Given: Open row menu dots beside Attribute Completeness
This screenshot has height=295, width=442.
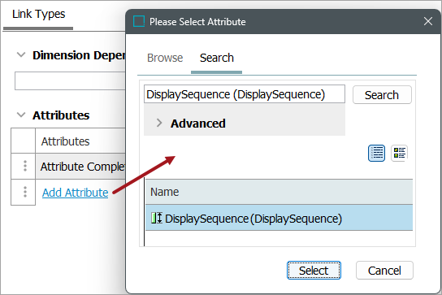Looking at the screenshot, I should [25, 166].
